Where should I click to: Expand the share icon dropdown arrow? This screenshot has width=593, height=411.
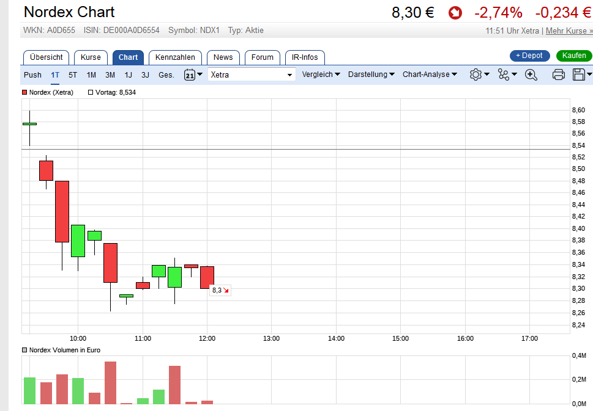(x=514, y=75)
